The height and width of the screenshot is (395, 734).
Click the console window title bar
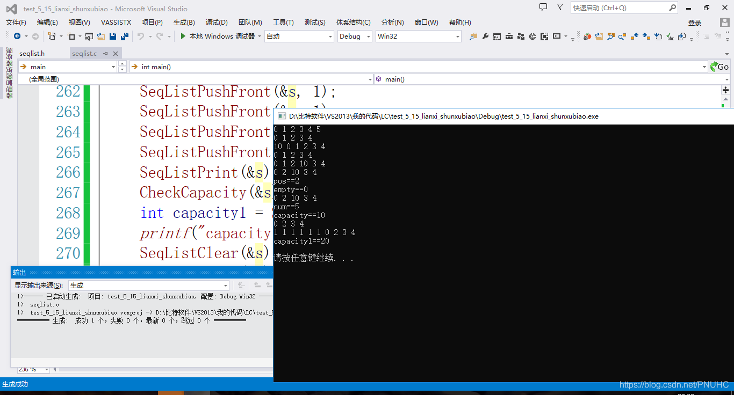click(x=503, y=116)
